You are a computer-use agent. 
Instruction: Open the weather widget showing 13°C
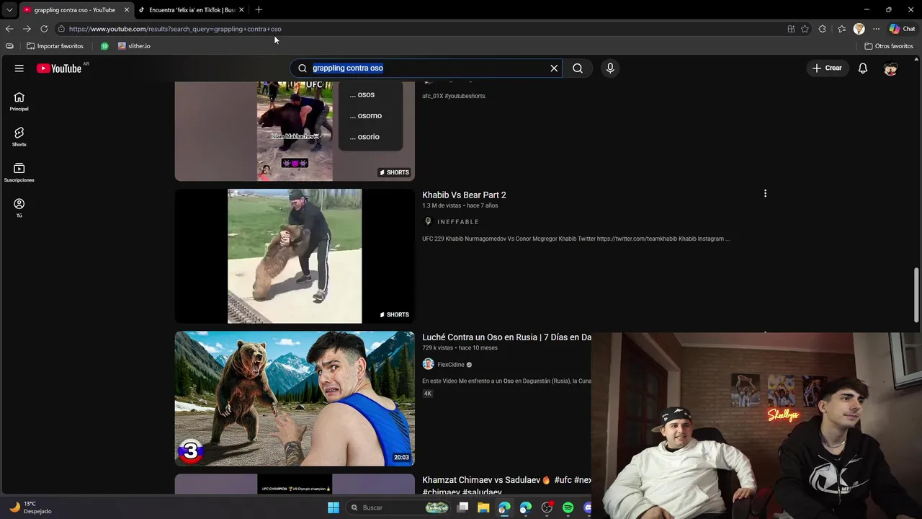(x=30, y=507)
